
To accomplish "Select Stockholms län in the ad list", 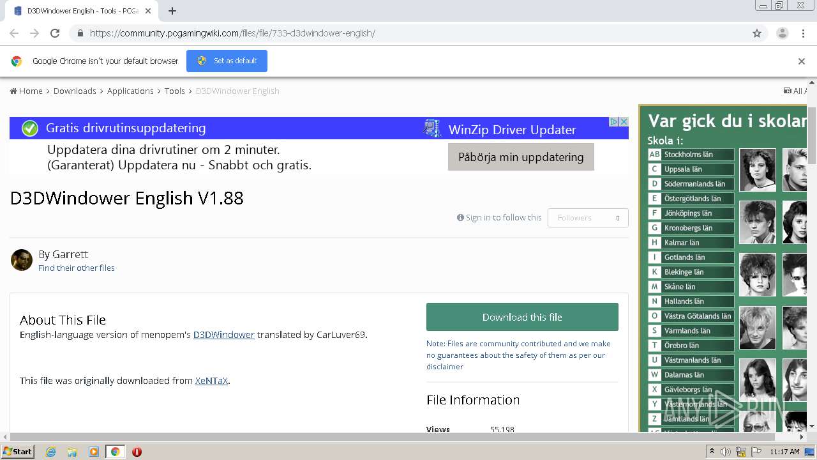I will click(x=691, y=155).
